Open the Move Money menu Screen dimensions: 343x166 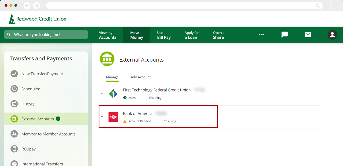coord(137,35)
